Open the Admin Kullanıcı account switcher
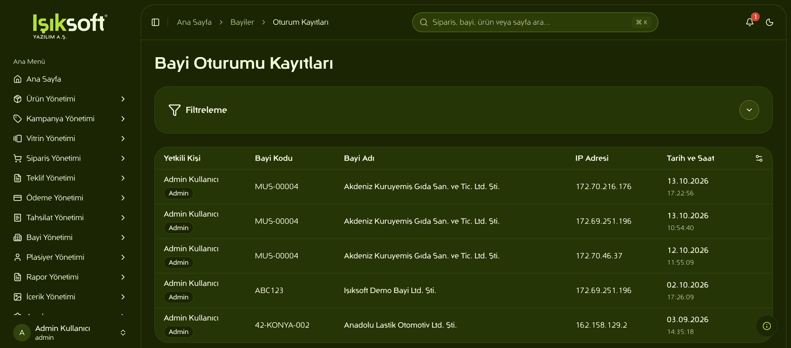Viewport: 791px width, 348px height. coord(70,333)
